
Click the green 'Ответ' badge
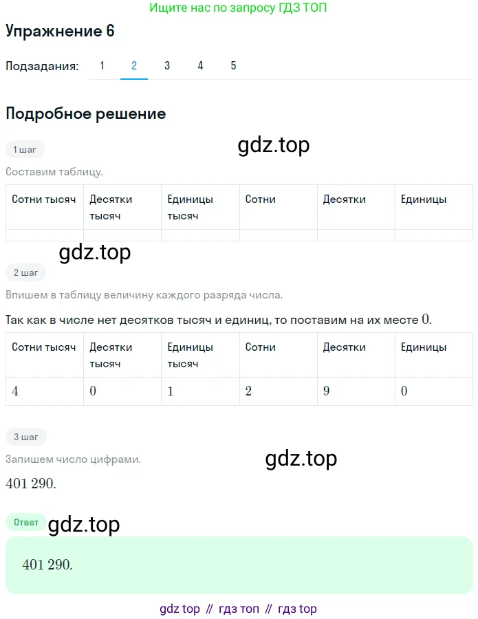[26, 522]
